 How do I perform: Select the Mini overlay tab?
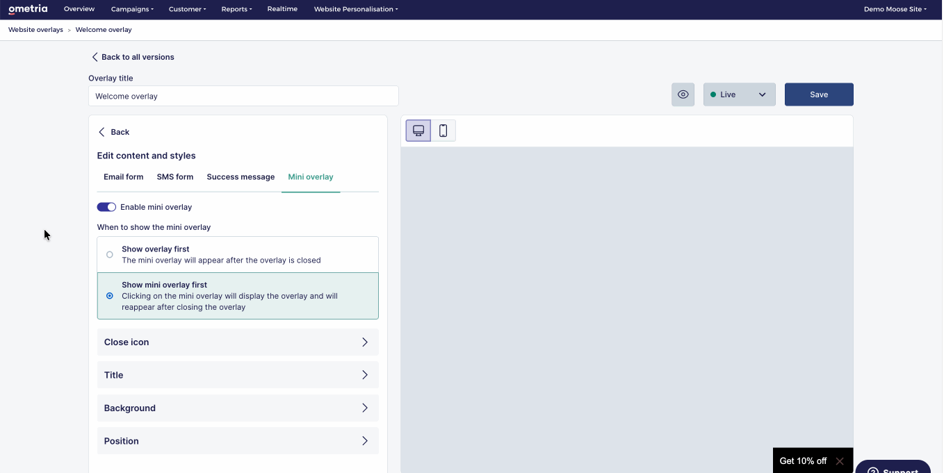click(311, 177)
